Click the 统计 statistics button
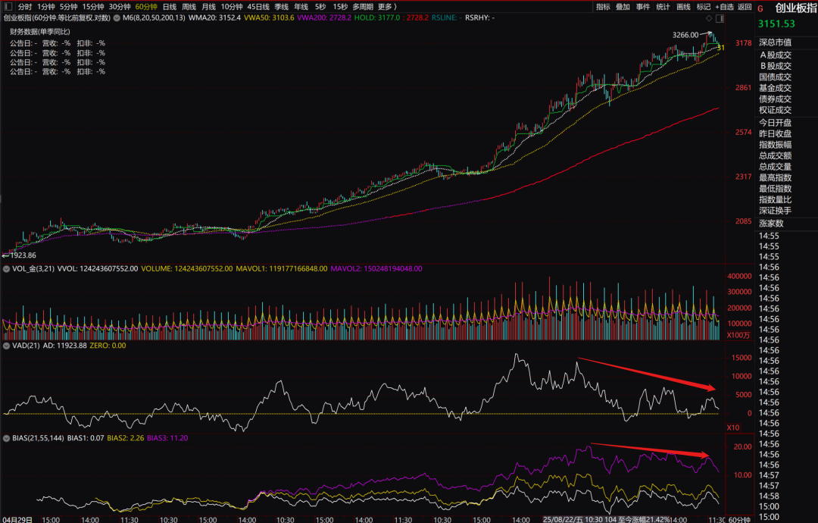Screen dimensions: 818x523 (x=663, y=7)
